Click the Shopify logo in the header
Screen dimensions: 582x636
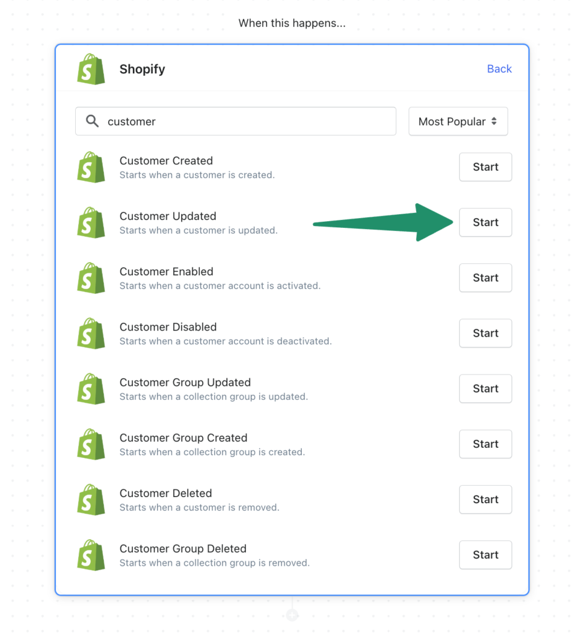[x=91, y=69]
